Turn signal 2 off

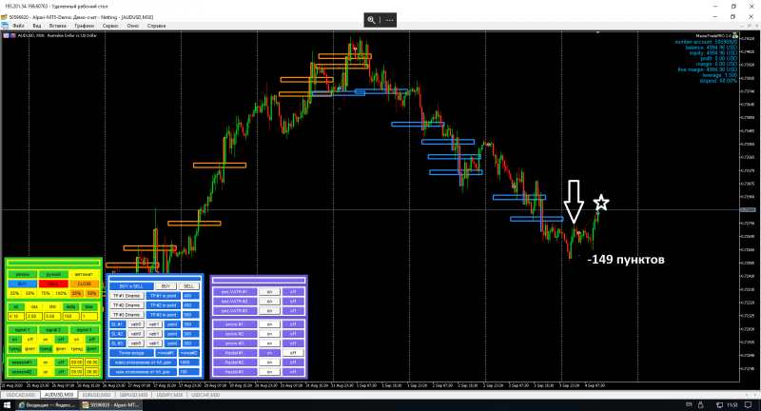[61, 340]
